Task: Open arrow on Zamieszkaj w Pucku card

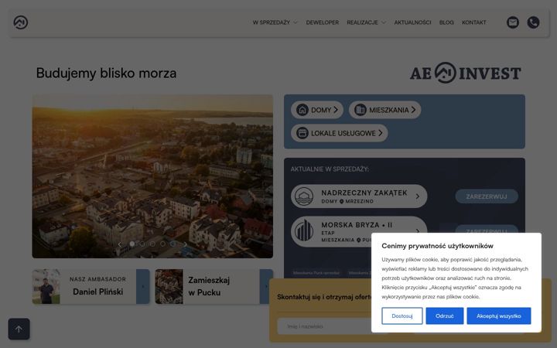Action: pyautogui.click(x=266, y=287)
